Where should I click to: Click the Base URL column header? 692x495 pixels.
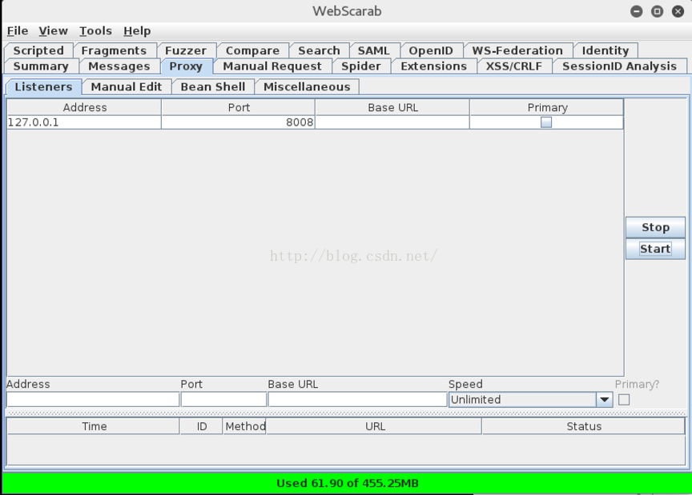click(x=392, y=107)
